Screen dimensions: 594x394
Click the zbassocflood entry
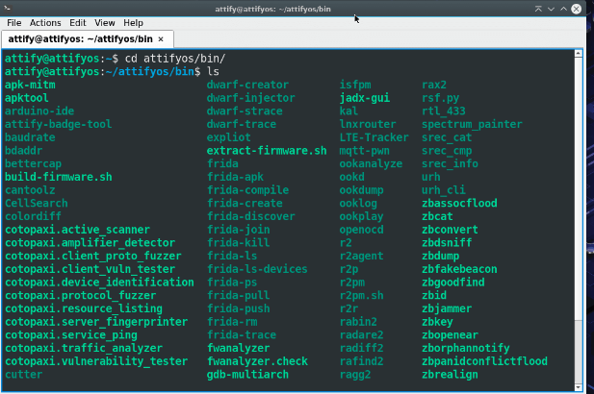point(459,203)
